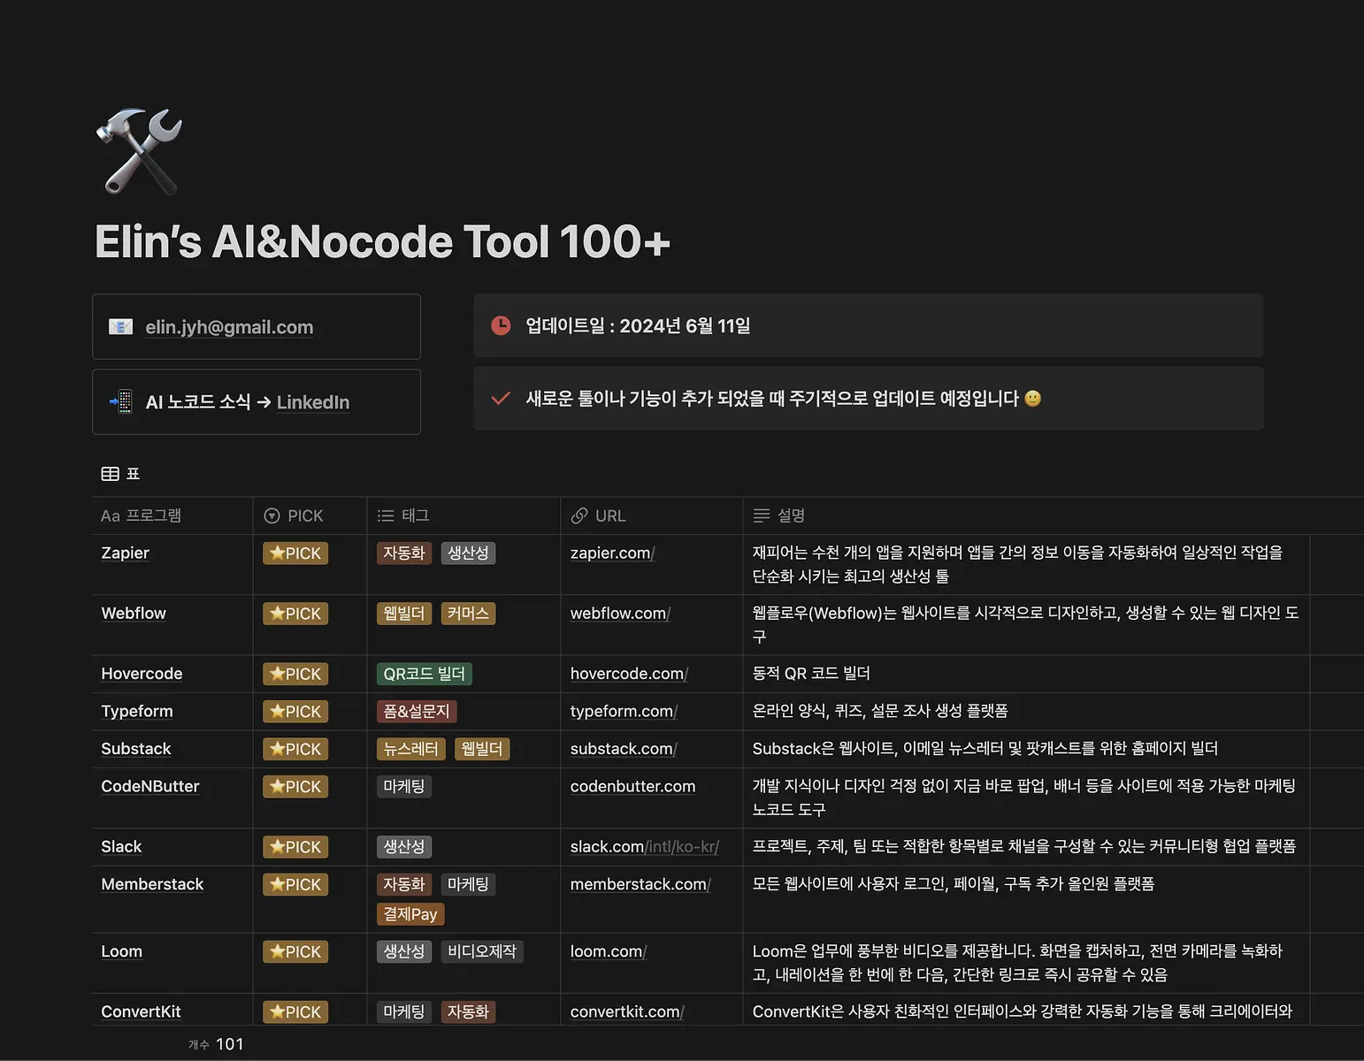Click the red checkmark icon in the callout

click(x=501, y=399)
